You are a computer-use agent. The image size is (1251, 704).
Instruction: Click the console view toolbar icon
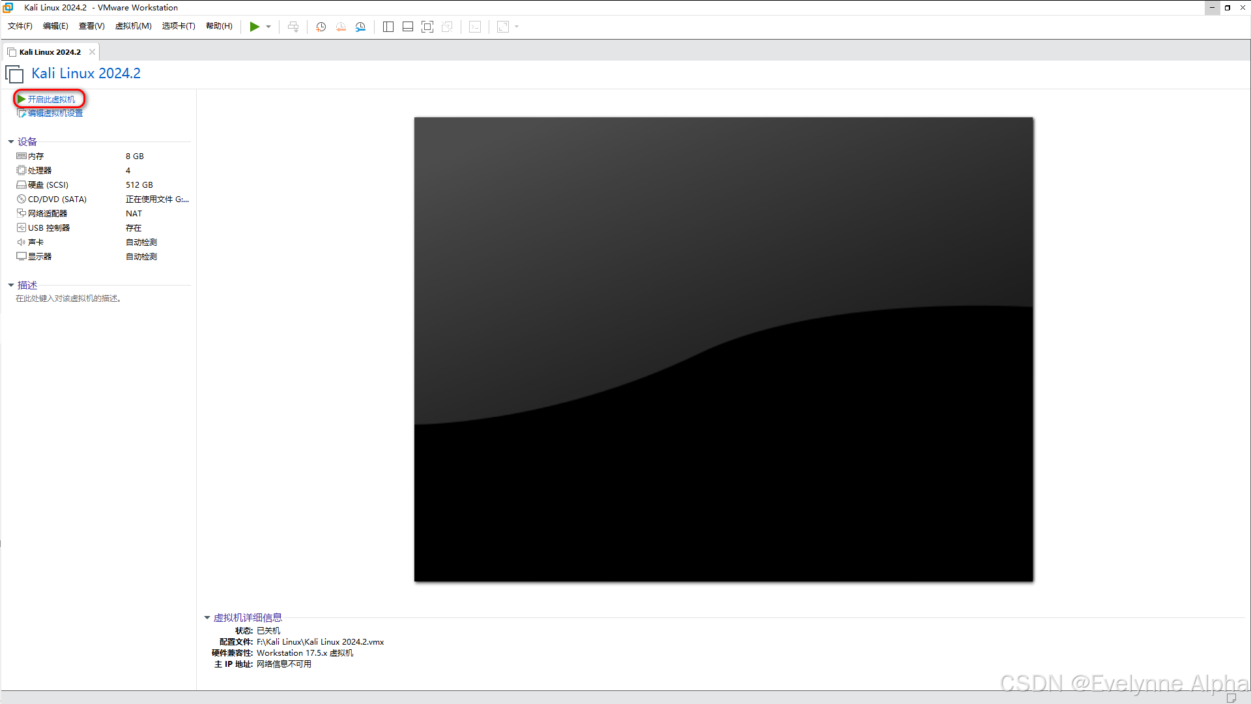pyautogui.click(x=476, y=27)
